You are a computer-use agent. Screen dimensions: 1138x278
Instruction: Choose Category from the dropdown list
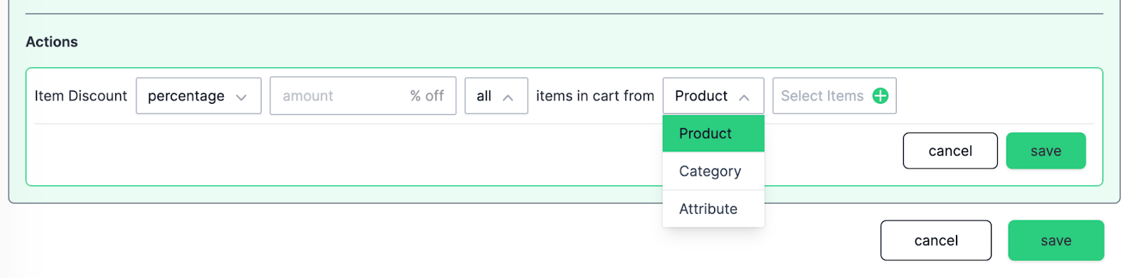click(x=713, y=171)
